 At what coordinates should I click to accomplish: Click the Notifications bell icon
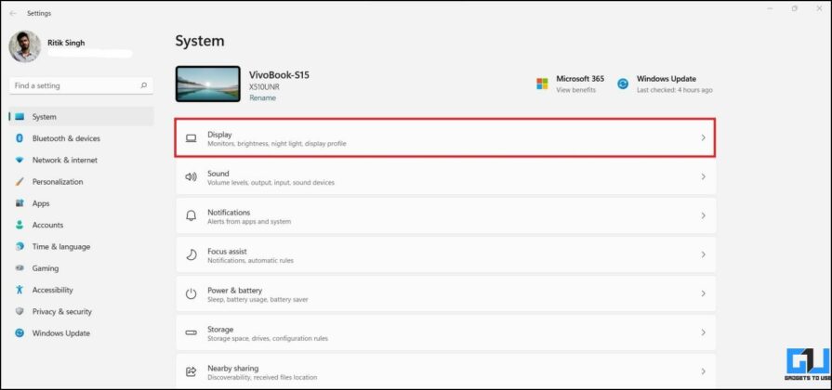click(191, 215)
